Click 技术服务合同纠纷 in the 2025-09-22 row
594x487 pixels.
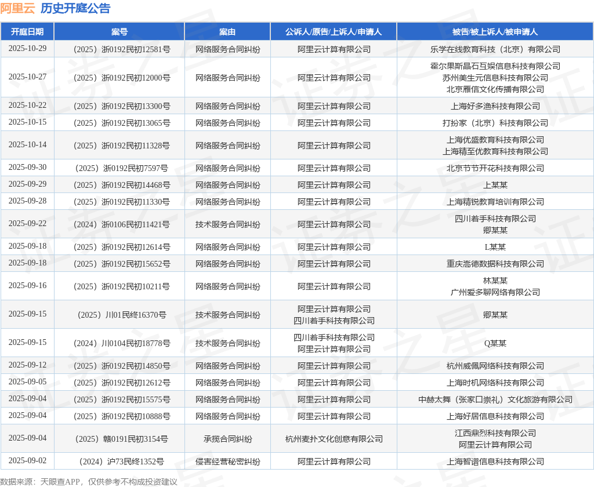(x=227, y=224)
